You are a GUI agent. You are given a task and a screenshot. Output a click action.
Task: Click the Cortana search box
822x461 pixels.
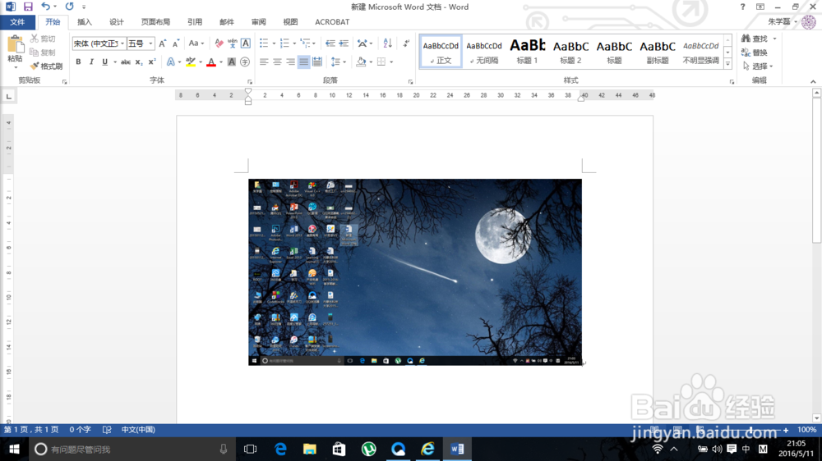131,449
